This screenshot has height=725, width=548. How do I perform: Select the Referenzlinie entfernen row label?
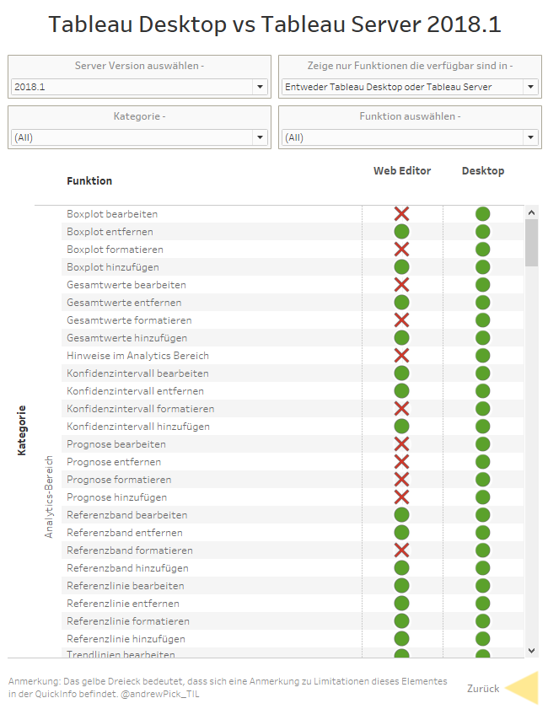coord(122,604)
